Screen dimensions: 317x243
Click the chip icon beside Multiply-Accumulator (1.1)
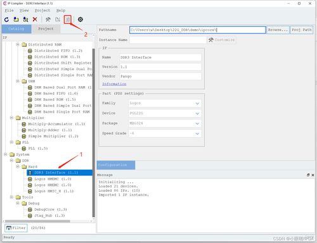click(24, 124)
